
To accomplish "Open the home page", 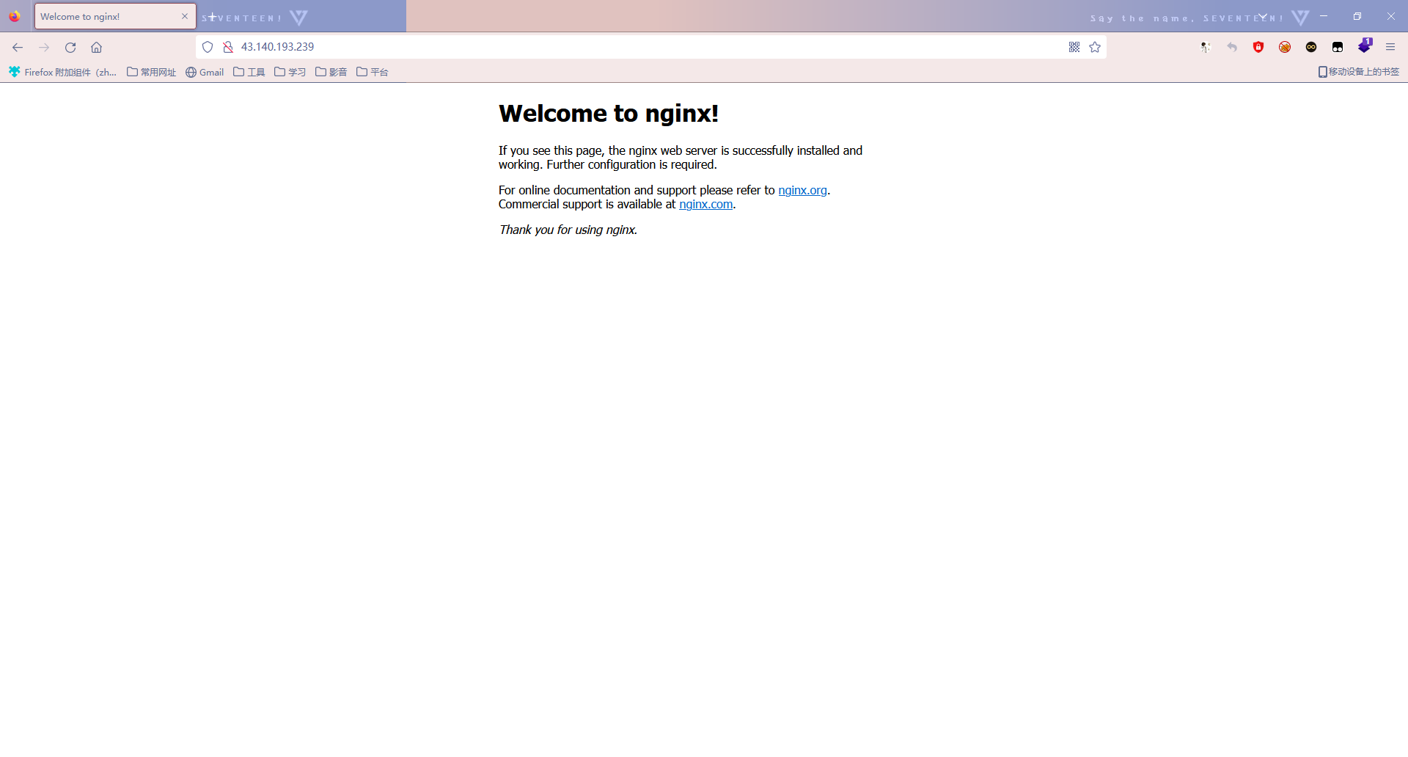I will click(96, 47).
